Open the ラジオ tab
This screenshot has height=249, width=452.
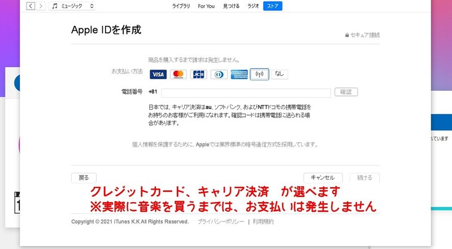(x=253, y=6)
